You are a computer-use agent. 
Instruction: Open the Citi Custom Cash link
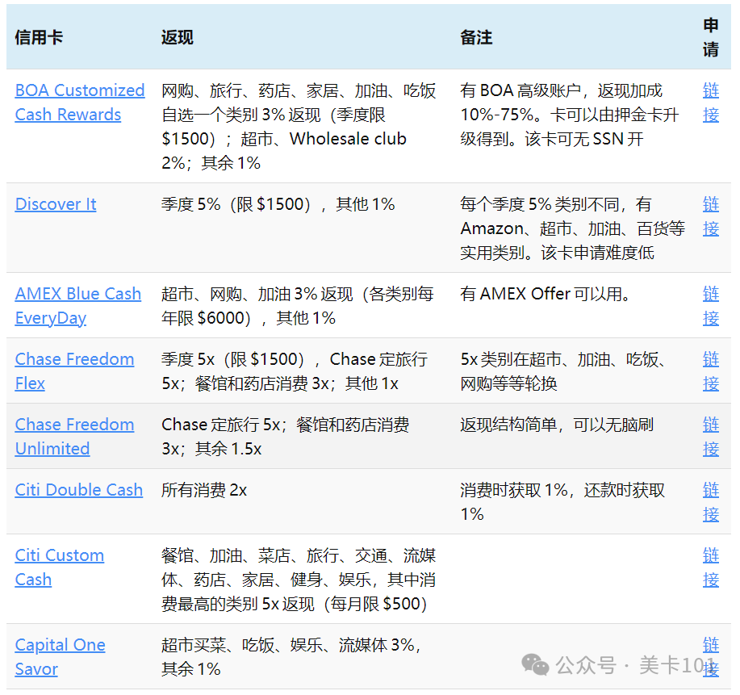click(60, 567)
